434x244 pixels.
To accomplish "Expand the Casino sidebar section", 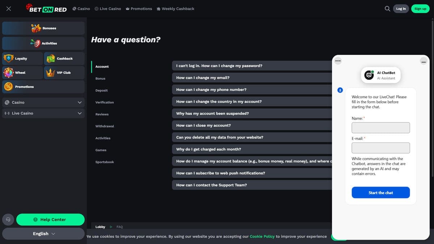I will (43, 102).
